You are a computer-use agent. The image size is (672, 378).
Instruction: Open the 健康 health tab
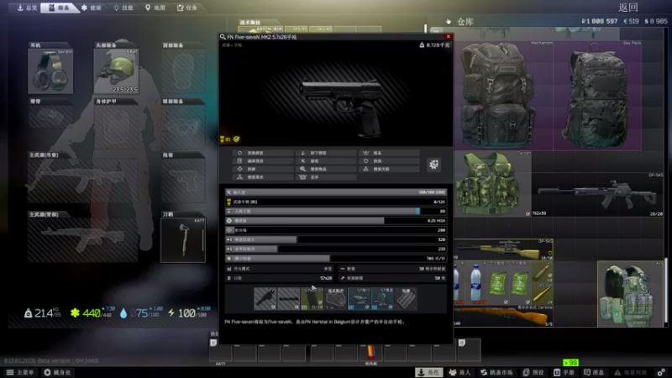[92, 8]
